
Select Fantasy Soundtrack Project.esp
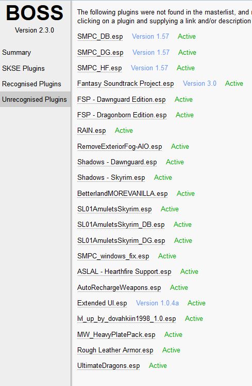pyautogui.click(x=126, y=84)
